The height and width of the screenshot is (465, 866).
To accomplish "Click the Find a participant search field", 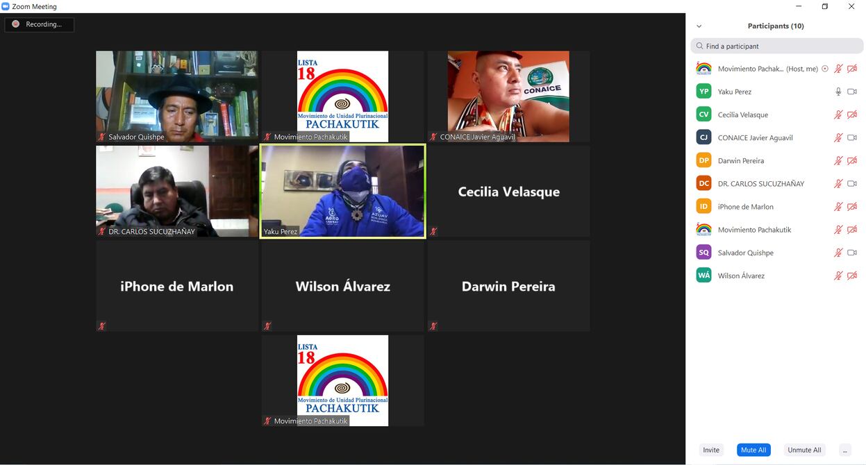I will pyautogui.click(x=776, y=46).
